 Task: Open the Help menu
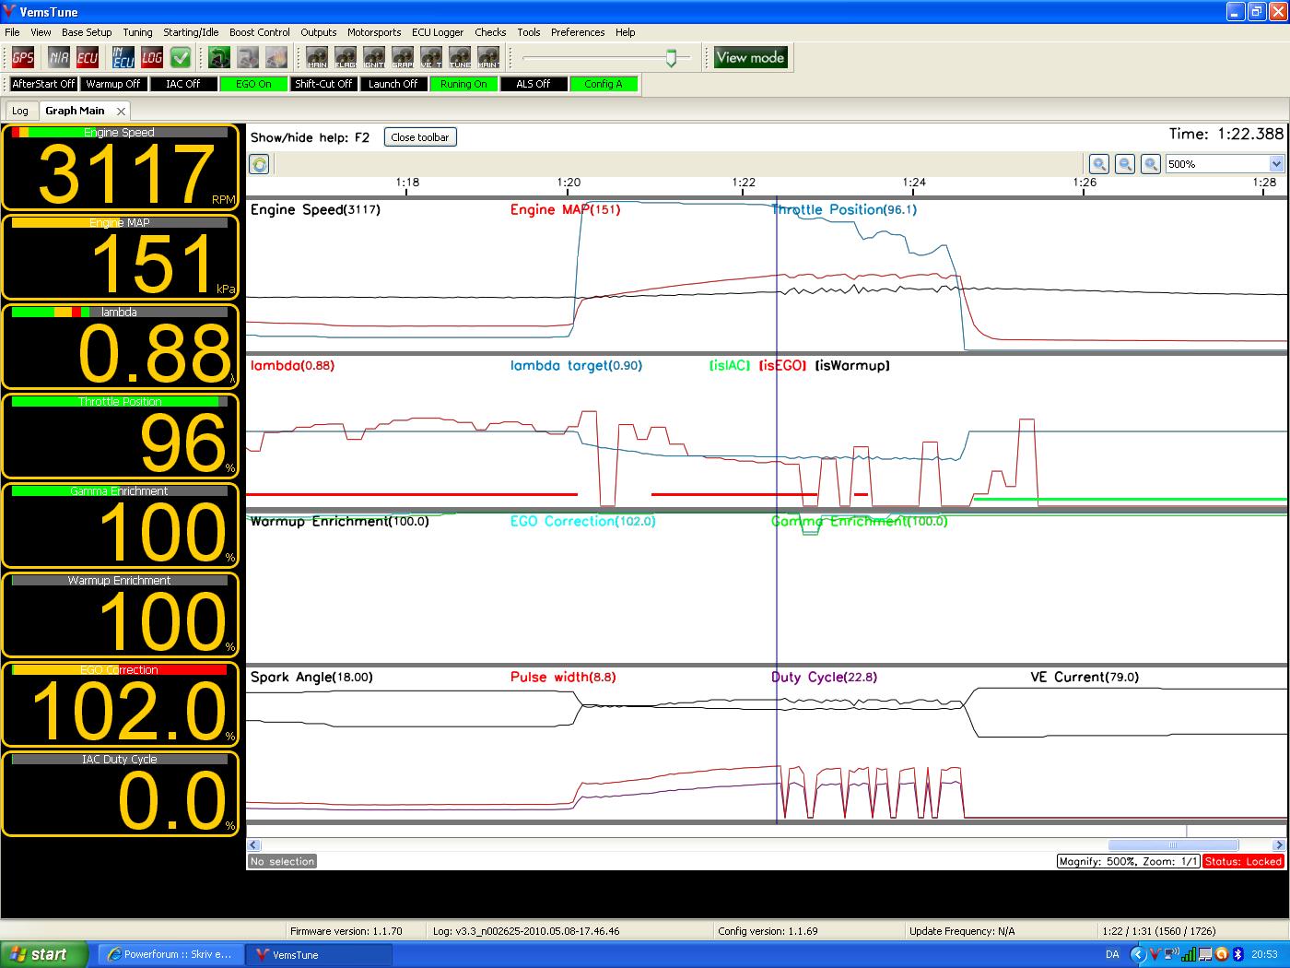tap(626, 32)
